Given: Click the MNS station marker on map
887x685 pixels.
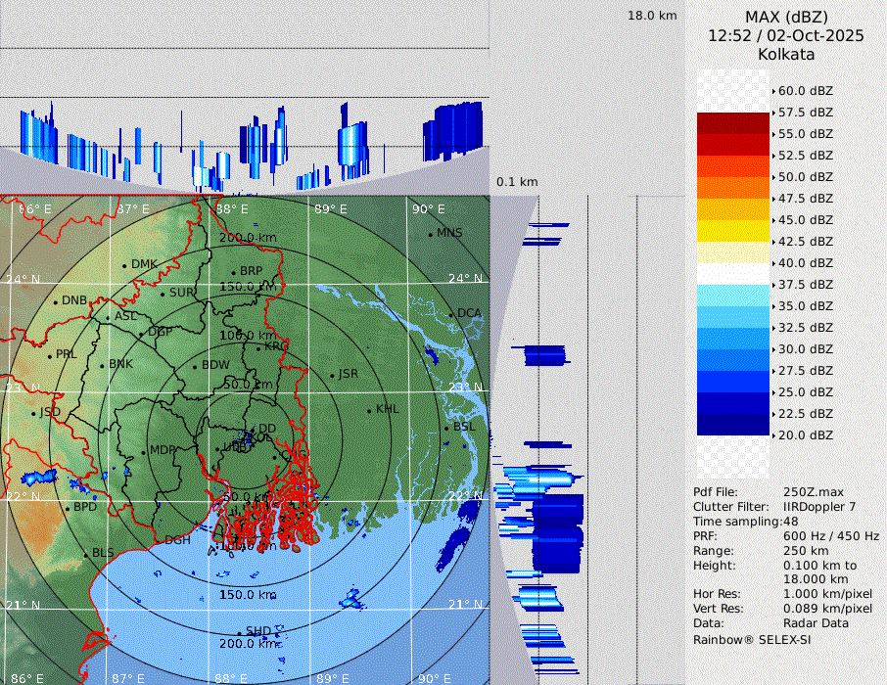Looking at the screenshot, I should point(430,234).
